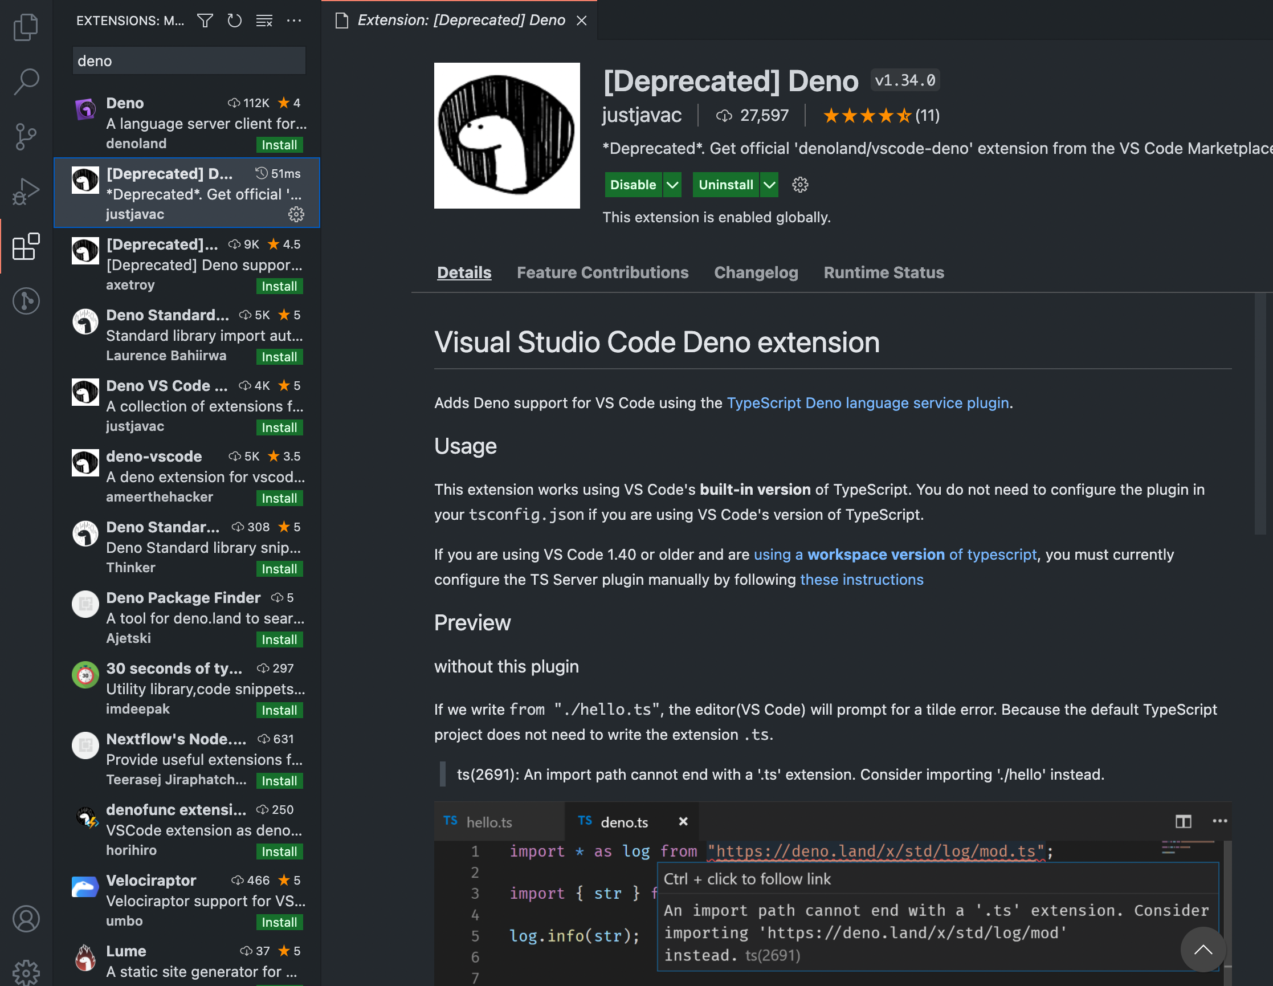Install the Velociraptor extension by umbo
The height and width of the screenshot is (986, 1273).
click(279, 922)
